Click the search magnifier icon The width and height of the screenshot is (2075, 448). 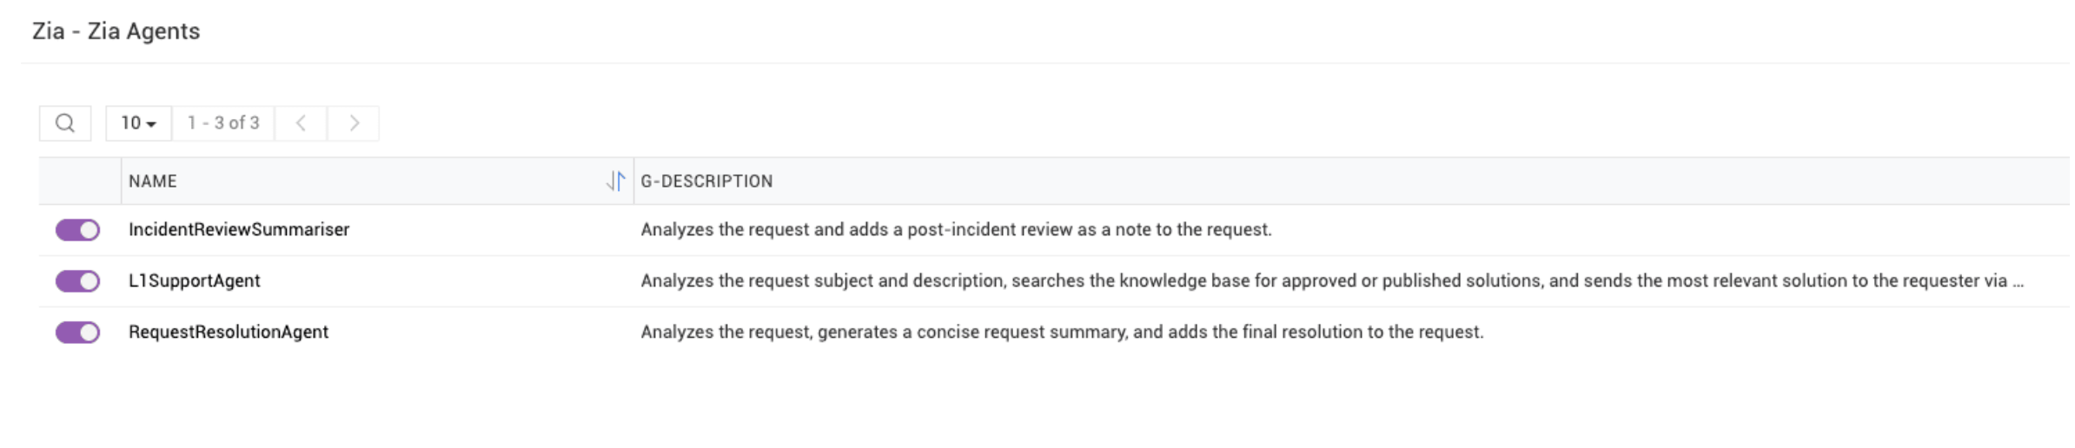click(x=65, y=123)
